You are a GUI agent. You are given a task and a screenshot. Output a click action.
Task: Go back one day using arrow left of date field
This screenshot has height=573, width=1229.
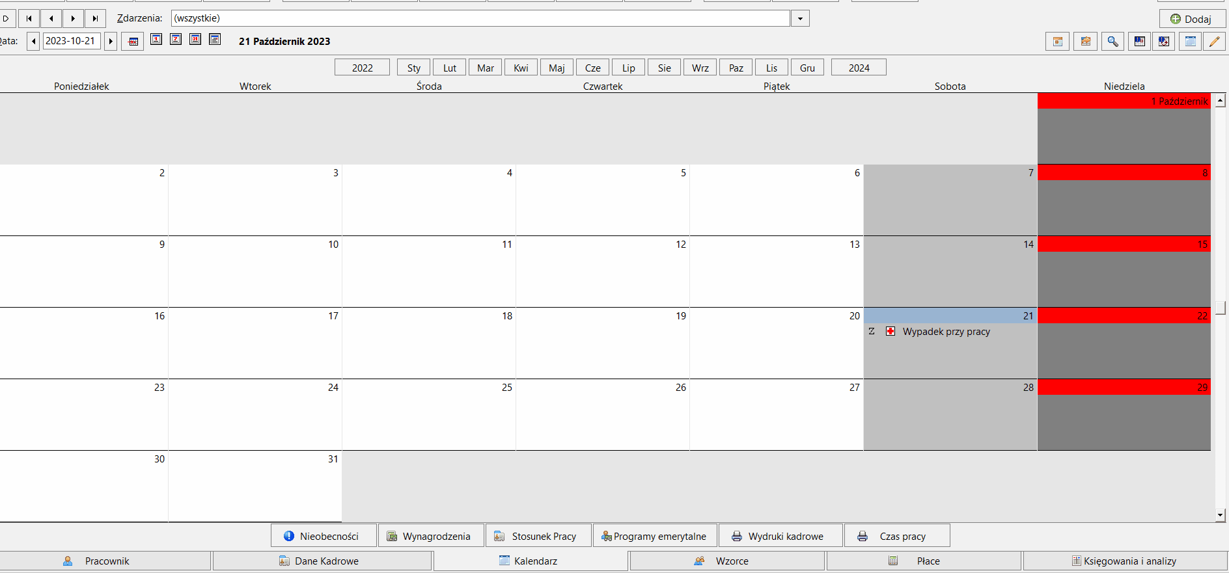pos(33,42)
